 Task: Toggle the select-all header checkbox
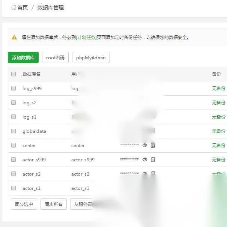point(14,74)
